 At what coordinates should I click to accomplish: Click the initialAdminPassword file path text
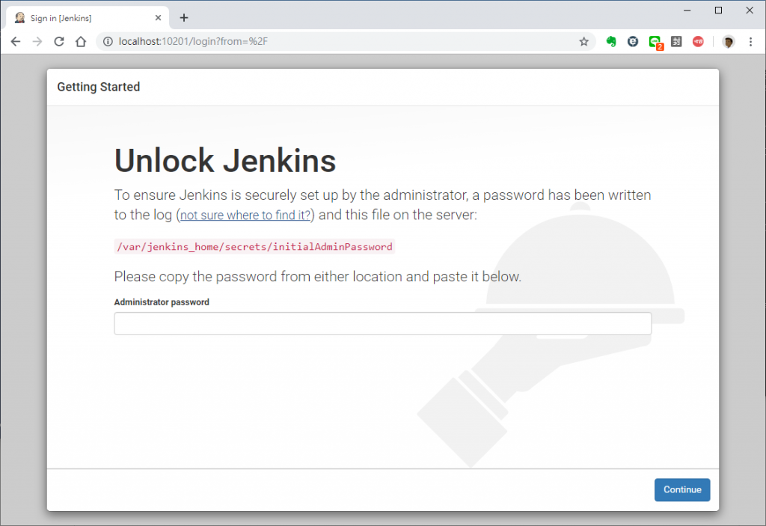coord(254,246)
